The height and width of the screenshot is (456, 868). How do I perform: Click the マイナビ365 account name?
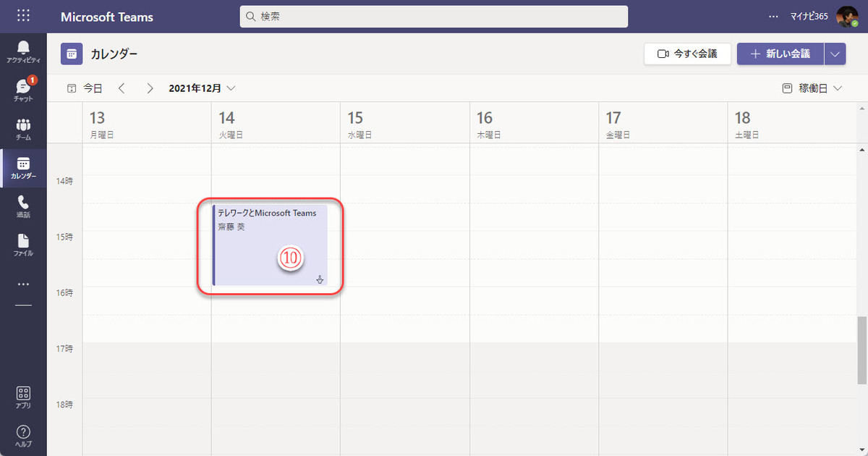click(809, 16)
